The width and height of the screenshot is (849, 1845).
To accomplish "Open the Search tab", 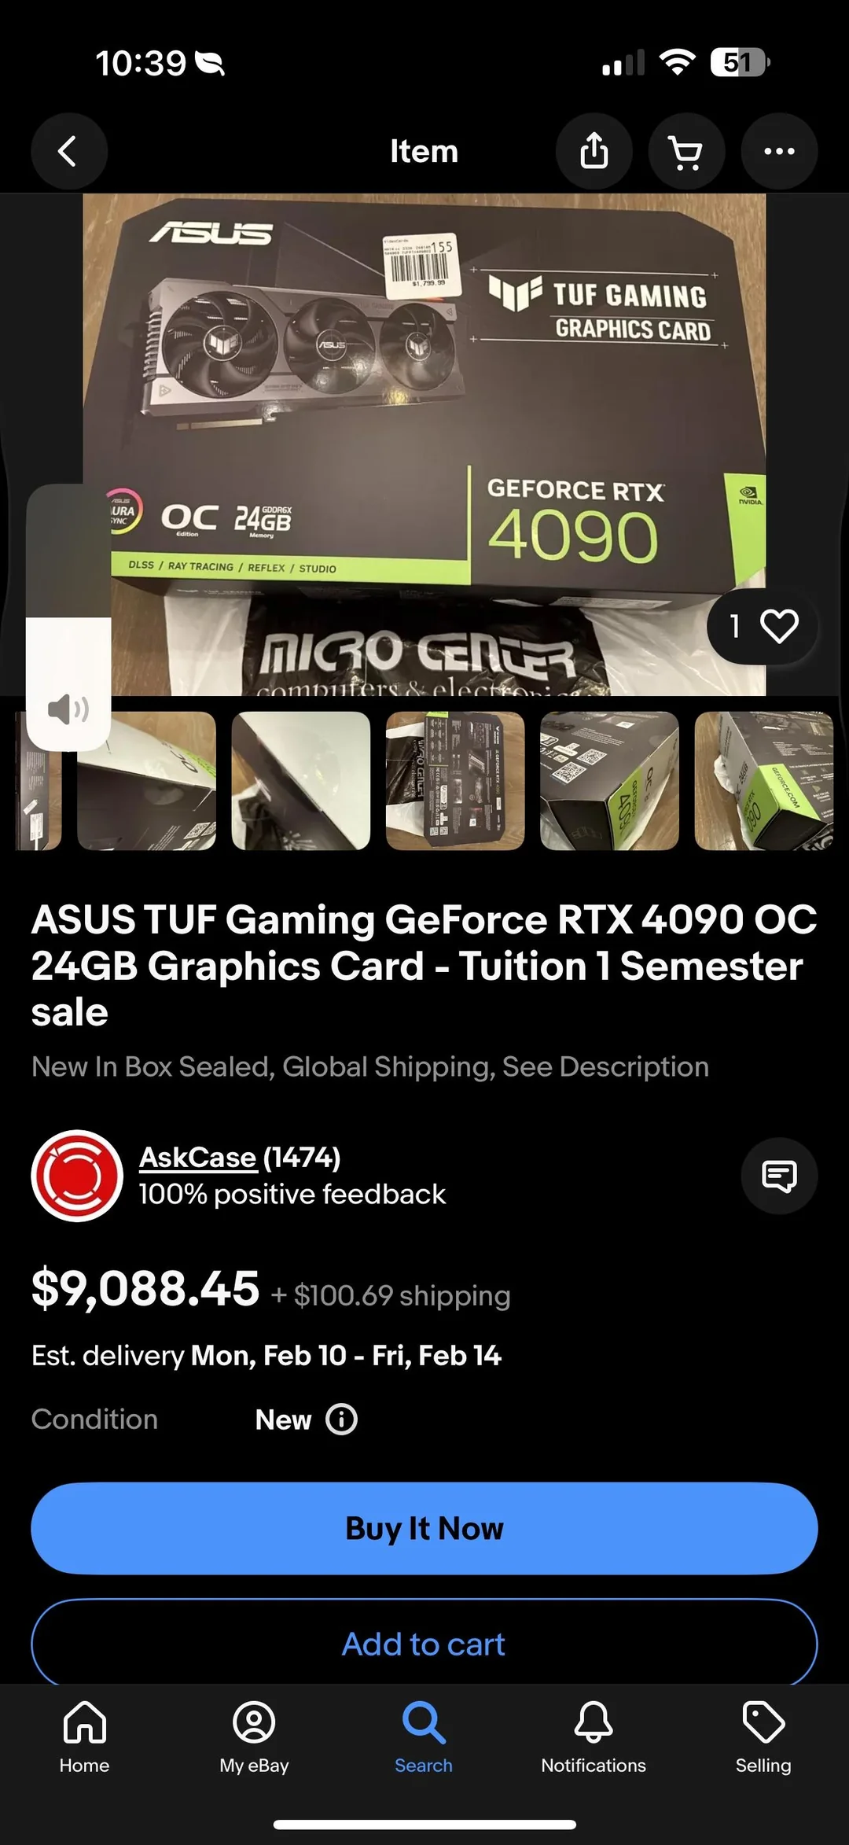I will coord(424,1736).
